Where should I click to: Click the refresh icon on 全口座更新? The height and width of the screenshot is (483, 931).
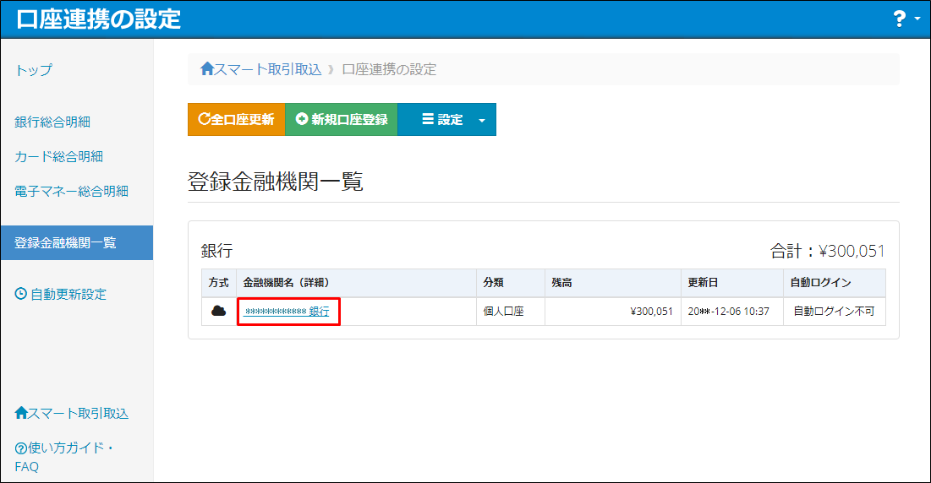(x=203, y=120)
